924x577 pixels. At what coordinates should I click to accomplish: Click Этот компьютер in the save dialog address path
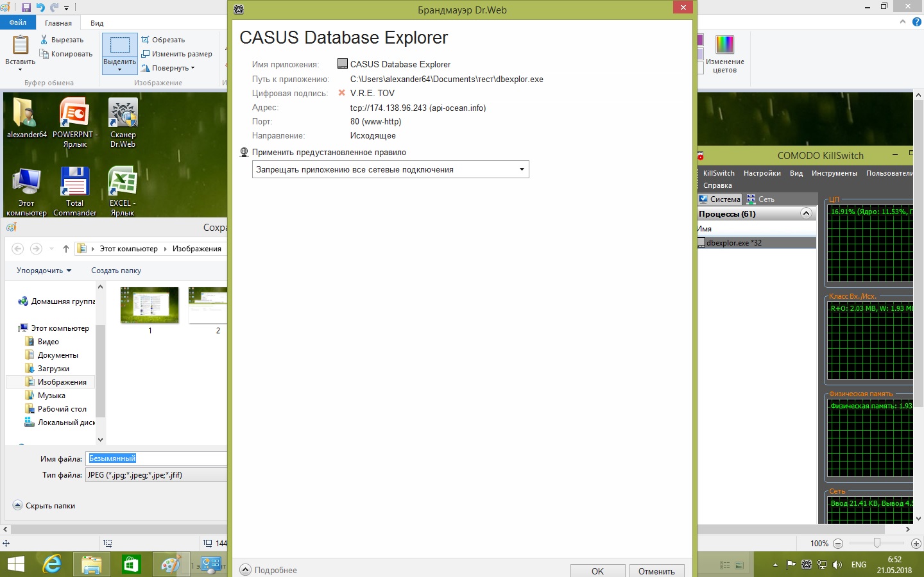click(x=128, y=249)
